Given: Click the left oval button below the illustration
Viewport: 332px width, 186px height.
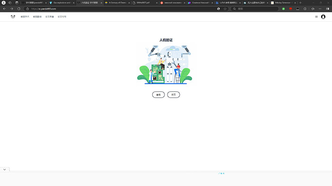Looking at the screenshot, I should tap(158, 95).
